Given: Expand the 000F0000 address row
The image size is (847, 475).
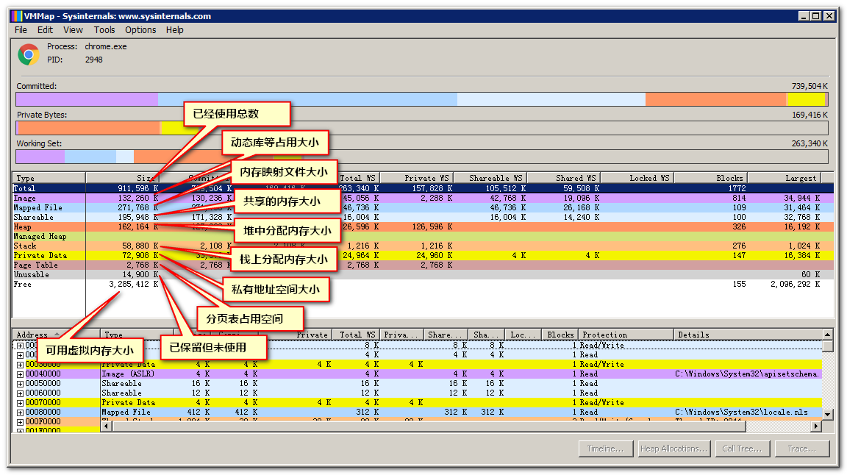Looking at the screenshot, I should click(x=20, y=422).
